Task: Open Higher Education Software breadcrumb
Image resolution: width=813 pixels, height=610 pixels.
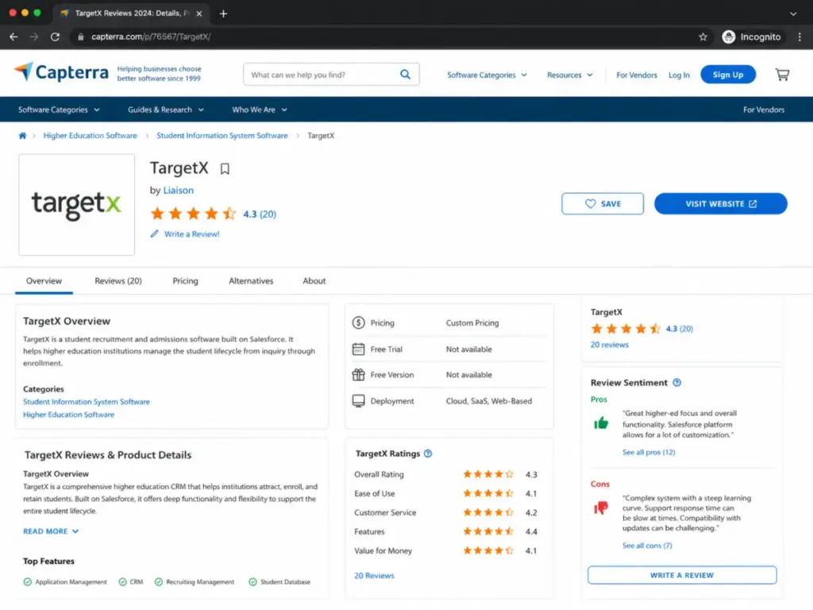Action: coord(91,135)
